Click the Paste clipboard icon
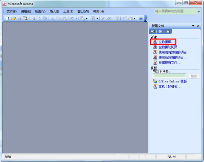This screenshot has width=204, height=162. pyautogui.click(x=65, y=19)
